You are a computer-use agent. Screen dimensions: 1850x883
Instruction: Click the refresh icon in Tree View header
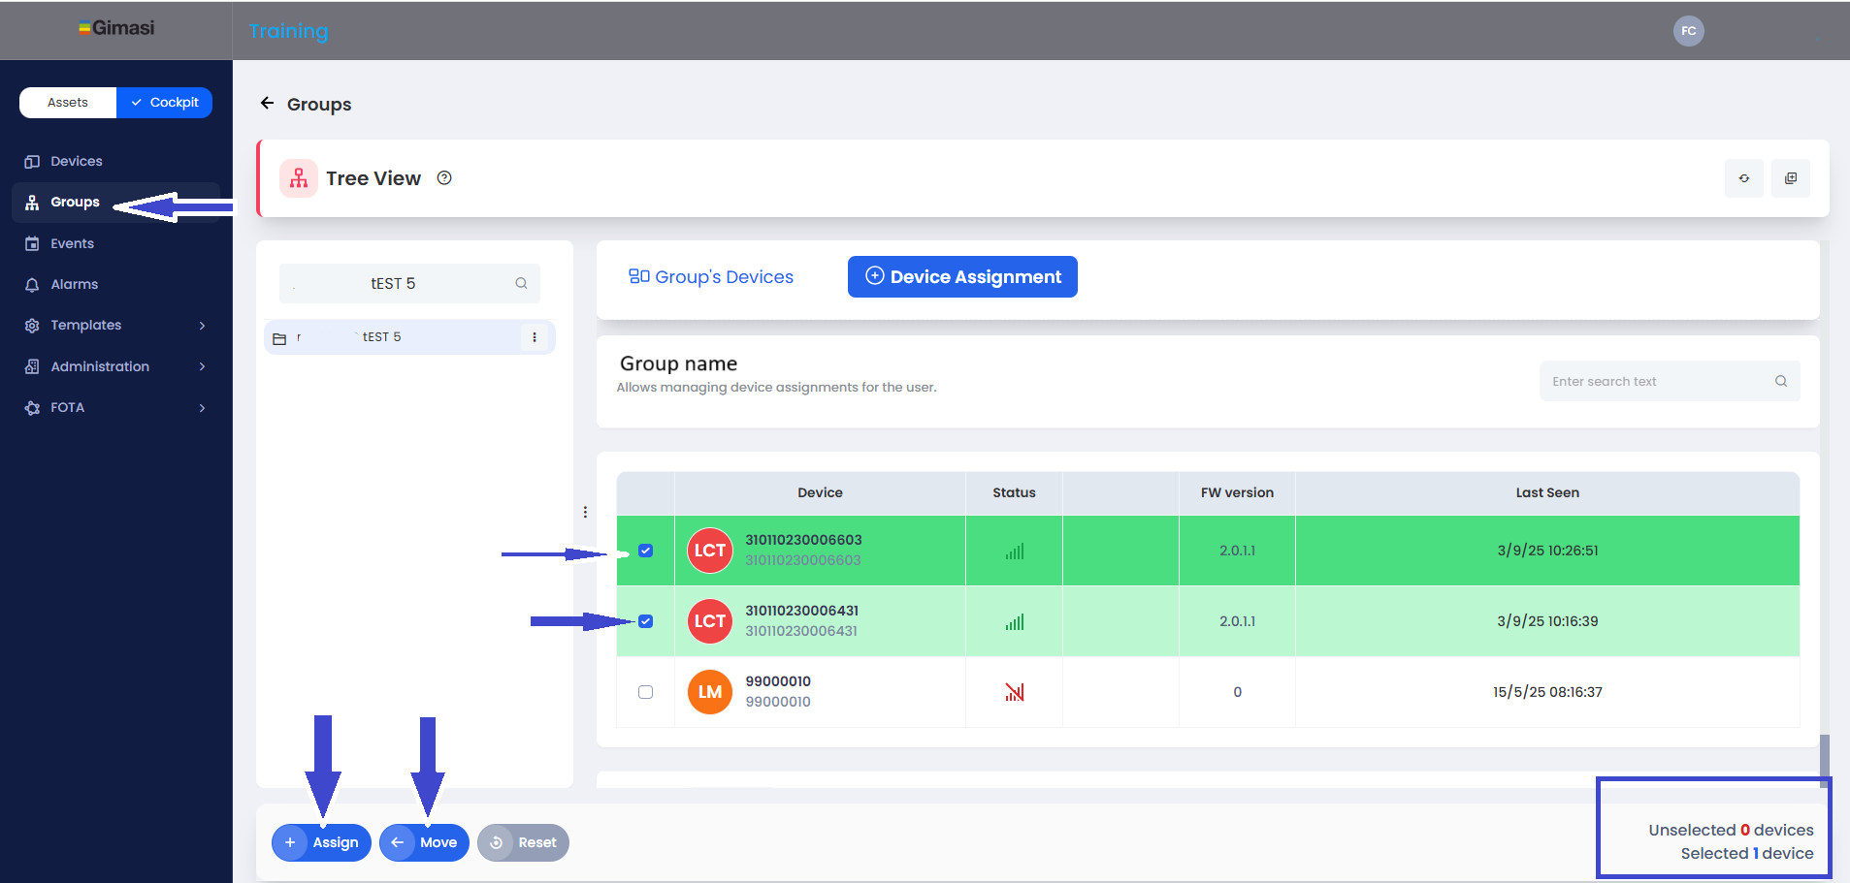point(1743,178)
